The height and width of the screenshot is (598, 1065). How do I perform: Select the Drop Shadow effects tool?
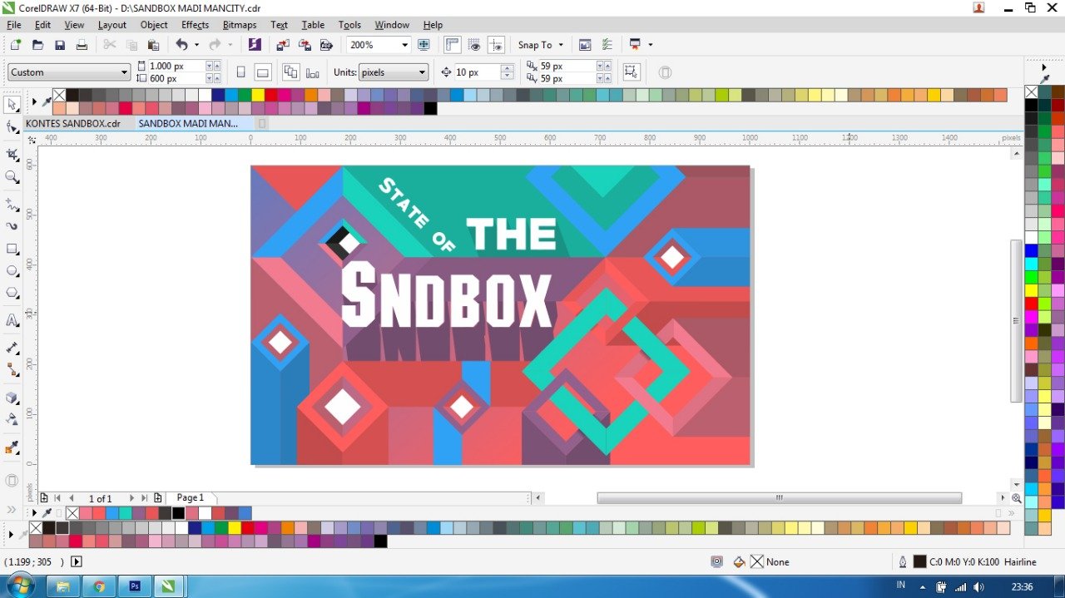pyautogui.click(x=12, y=398)
